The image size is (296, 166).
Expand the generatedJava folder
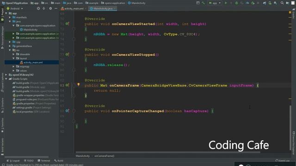click(10, 46)
